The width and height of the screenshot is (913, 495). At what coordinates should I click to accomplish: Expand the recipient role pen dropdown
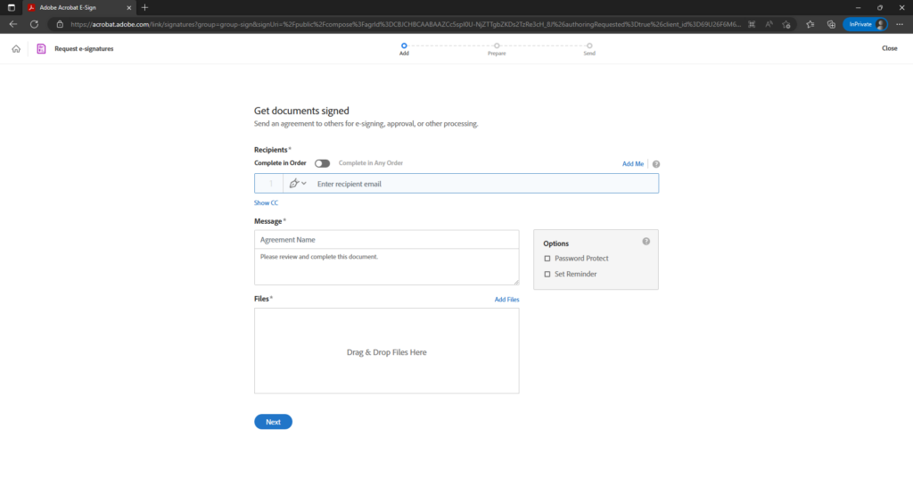pos(297,184)
